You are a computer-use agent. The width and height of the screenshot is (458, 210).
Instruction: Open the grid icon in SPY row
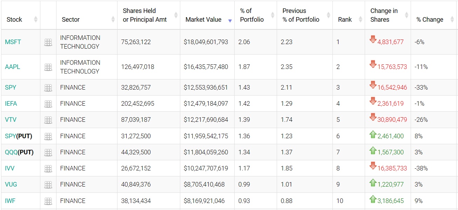[x=48, y=88]
